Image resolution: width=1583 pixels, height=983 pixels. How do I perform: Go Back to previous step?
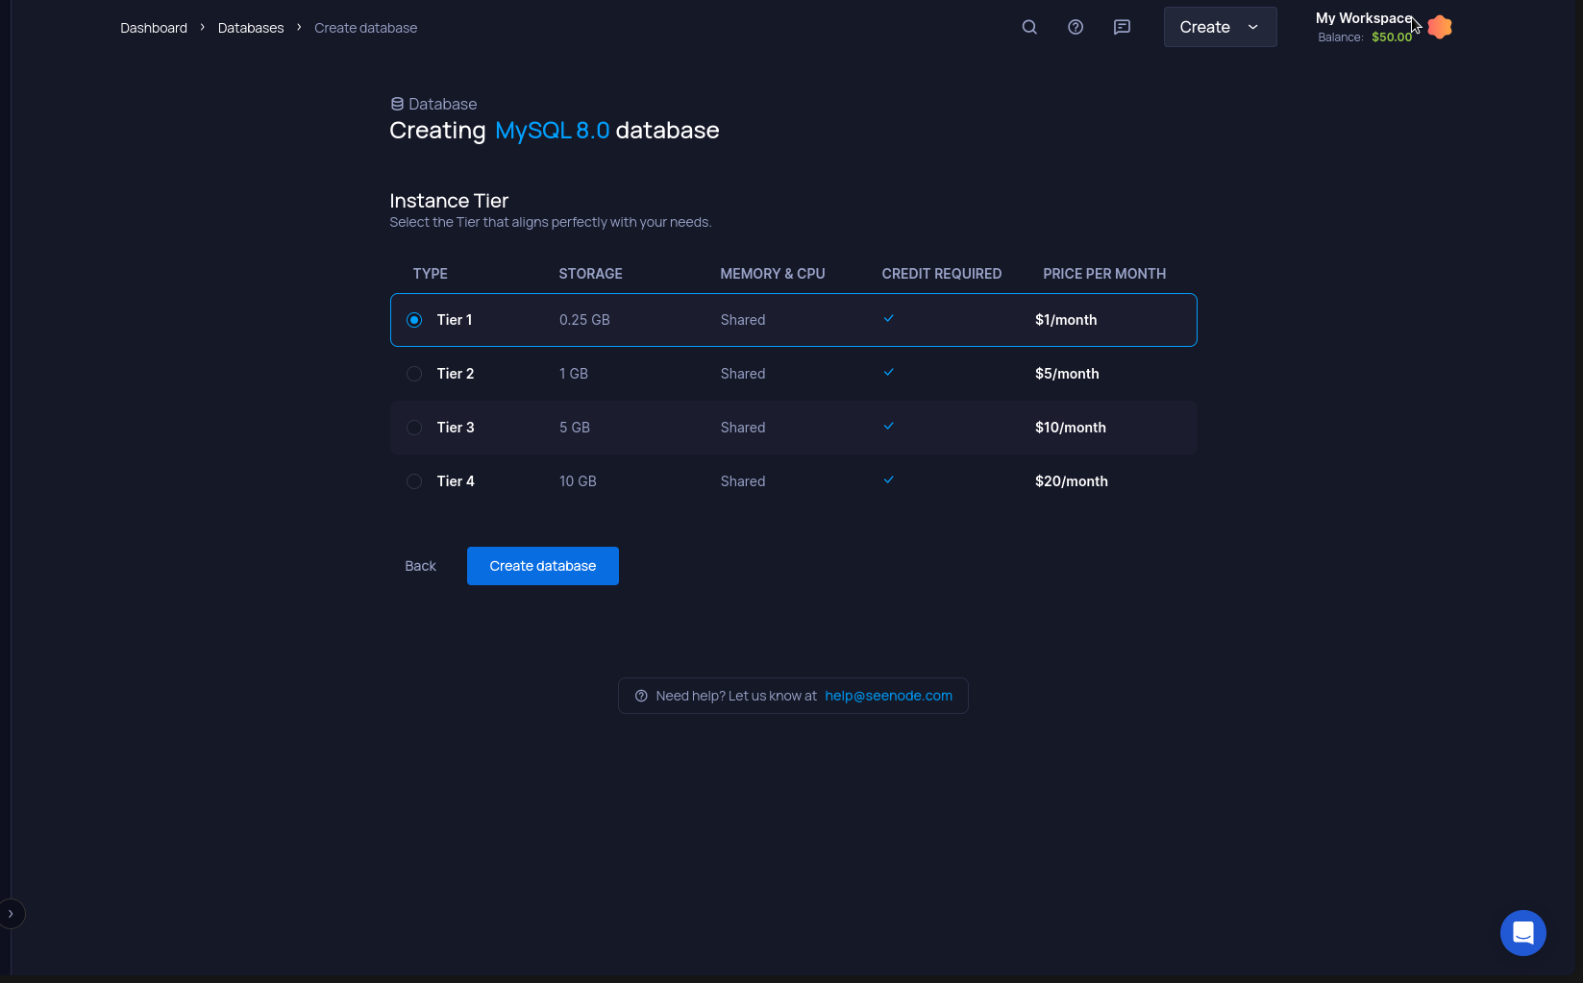point(420,566)
